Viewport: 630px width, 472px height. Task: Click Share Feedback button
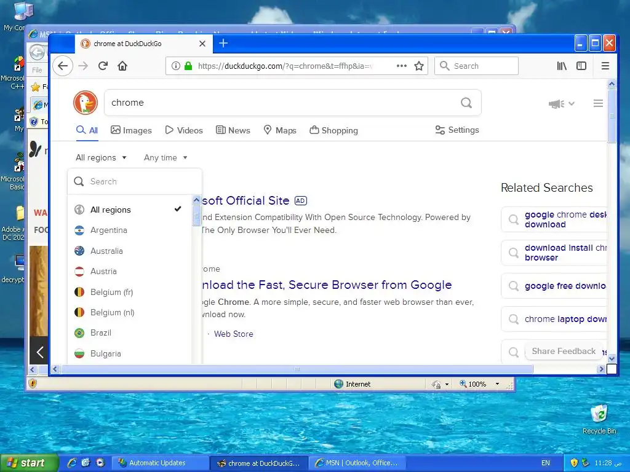(x=564, y=351)
